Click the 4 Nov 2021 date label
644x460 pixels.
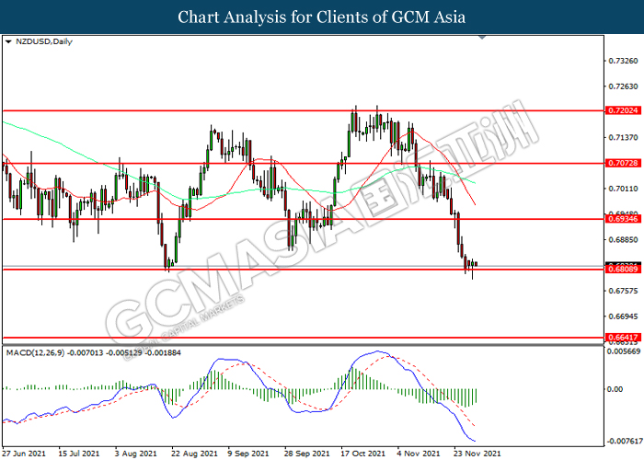pos(419,454)
